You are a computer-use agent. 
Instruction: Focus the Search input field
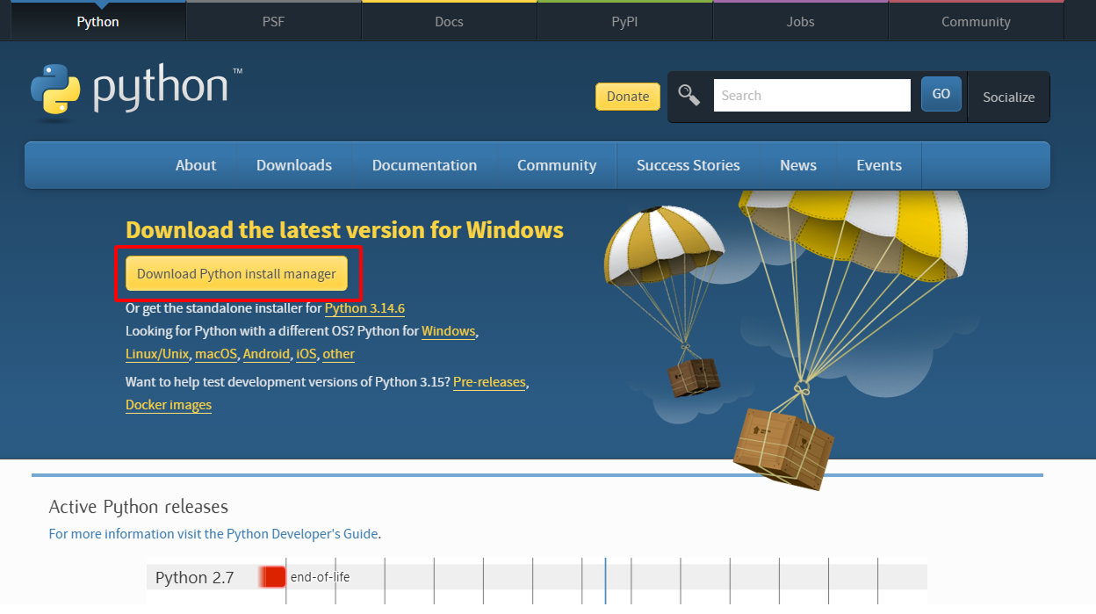tap(812, 96)
